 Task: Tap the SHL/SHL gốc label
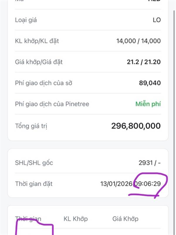coord(34,163)
